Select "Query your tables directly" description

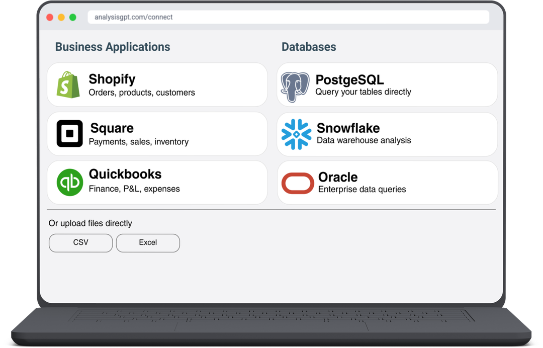click(363, 92)
